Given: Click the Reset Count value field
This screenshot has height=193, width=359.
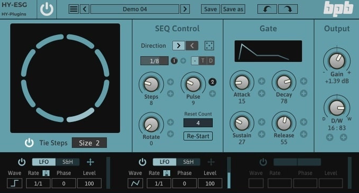Looking at the screenshot, I should (x=198, y=123).
